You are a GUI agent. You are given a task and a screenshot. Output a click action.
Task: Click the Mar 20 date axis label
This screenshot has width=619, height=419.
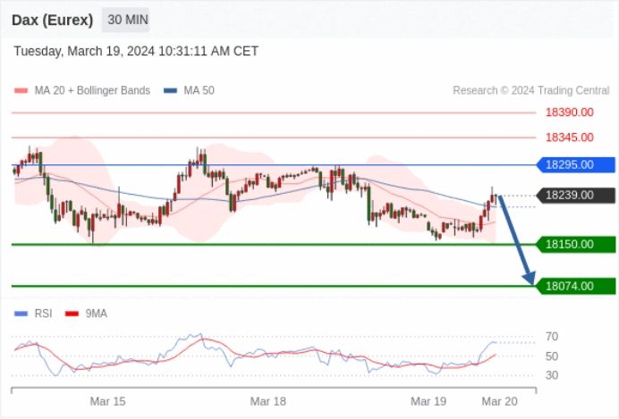pyautogui.click(x=499, y=402)
